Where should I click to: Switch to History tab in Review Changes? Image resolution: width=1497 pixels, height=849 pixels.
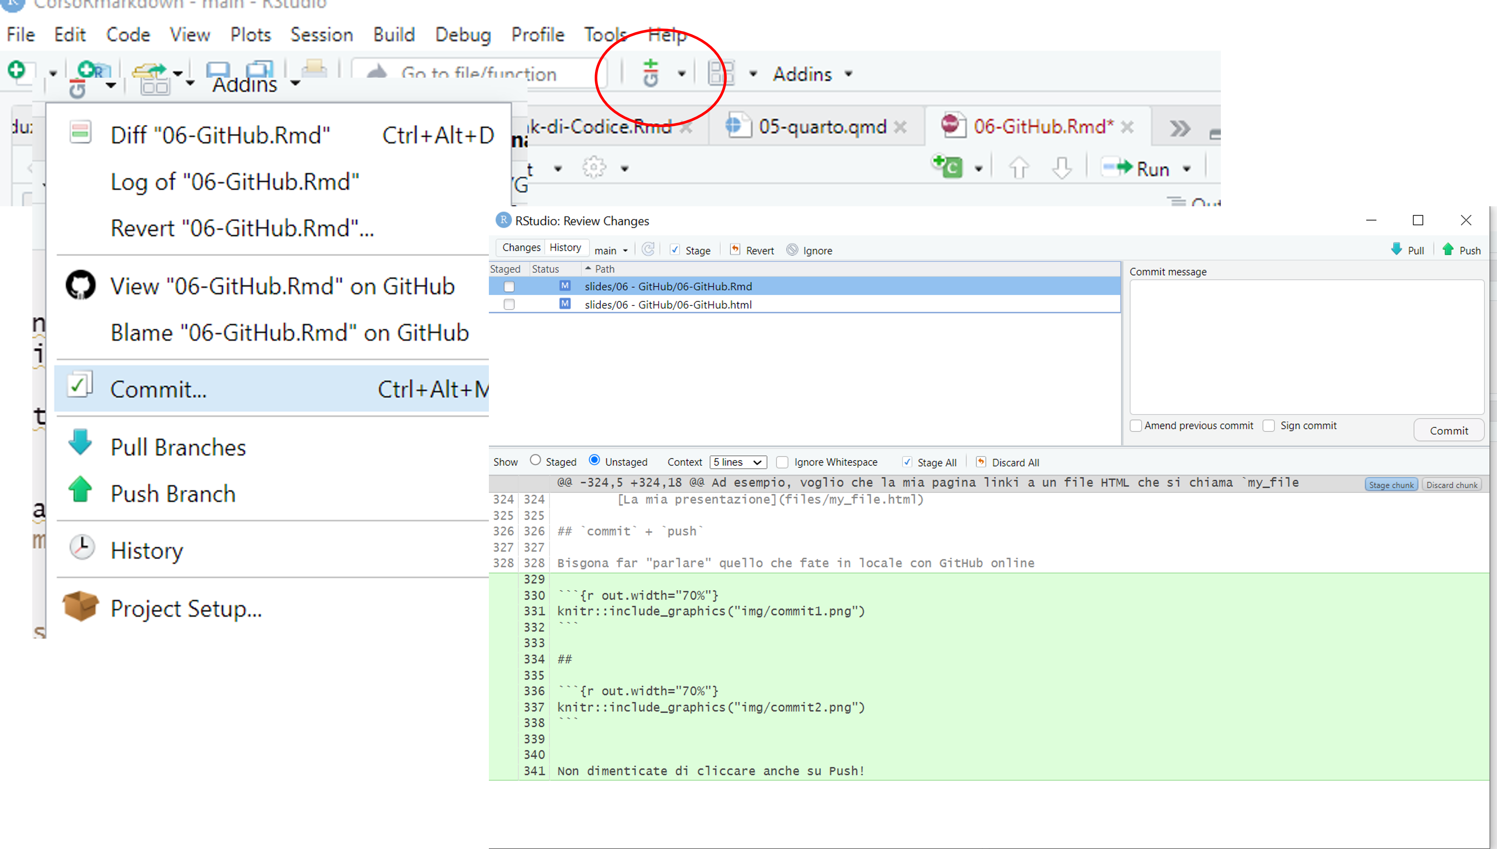point(565,248)
